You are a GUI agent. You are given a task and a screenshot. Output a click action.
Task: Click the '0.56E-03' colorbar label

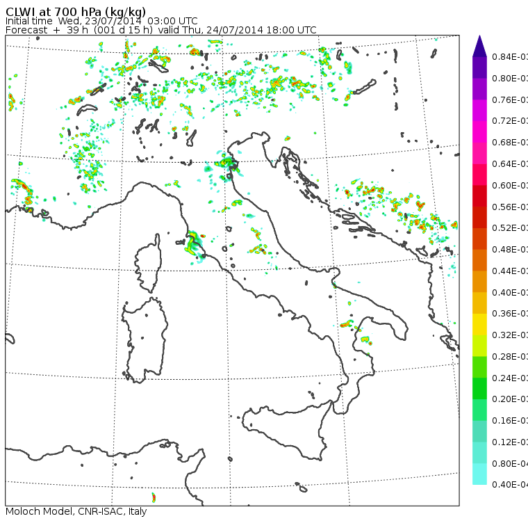(x=510, y=207)
